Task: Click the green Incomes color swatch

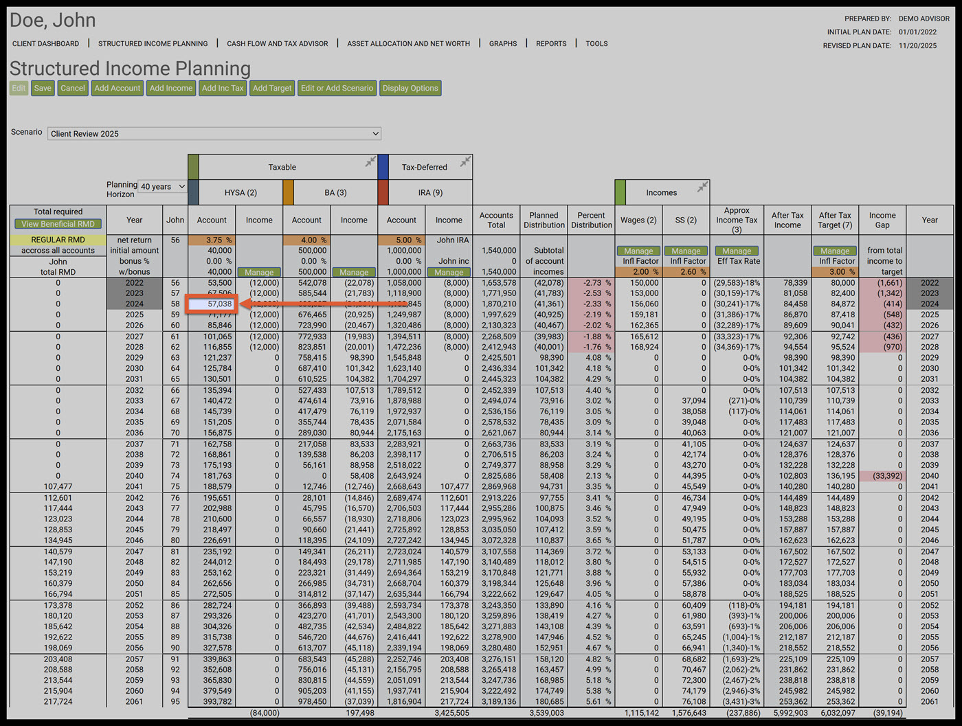Action: [620, 192]
